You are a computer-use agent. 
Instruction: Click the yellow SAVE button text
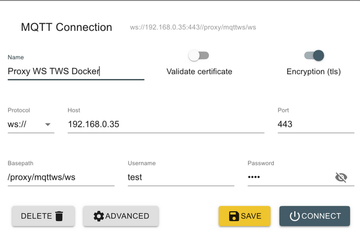click(x=251, y=216)
